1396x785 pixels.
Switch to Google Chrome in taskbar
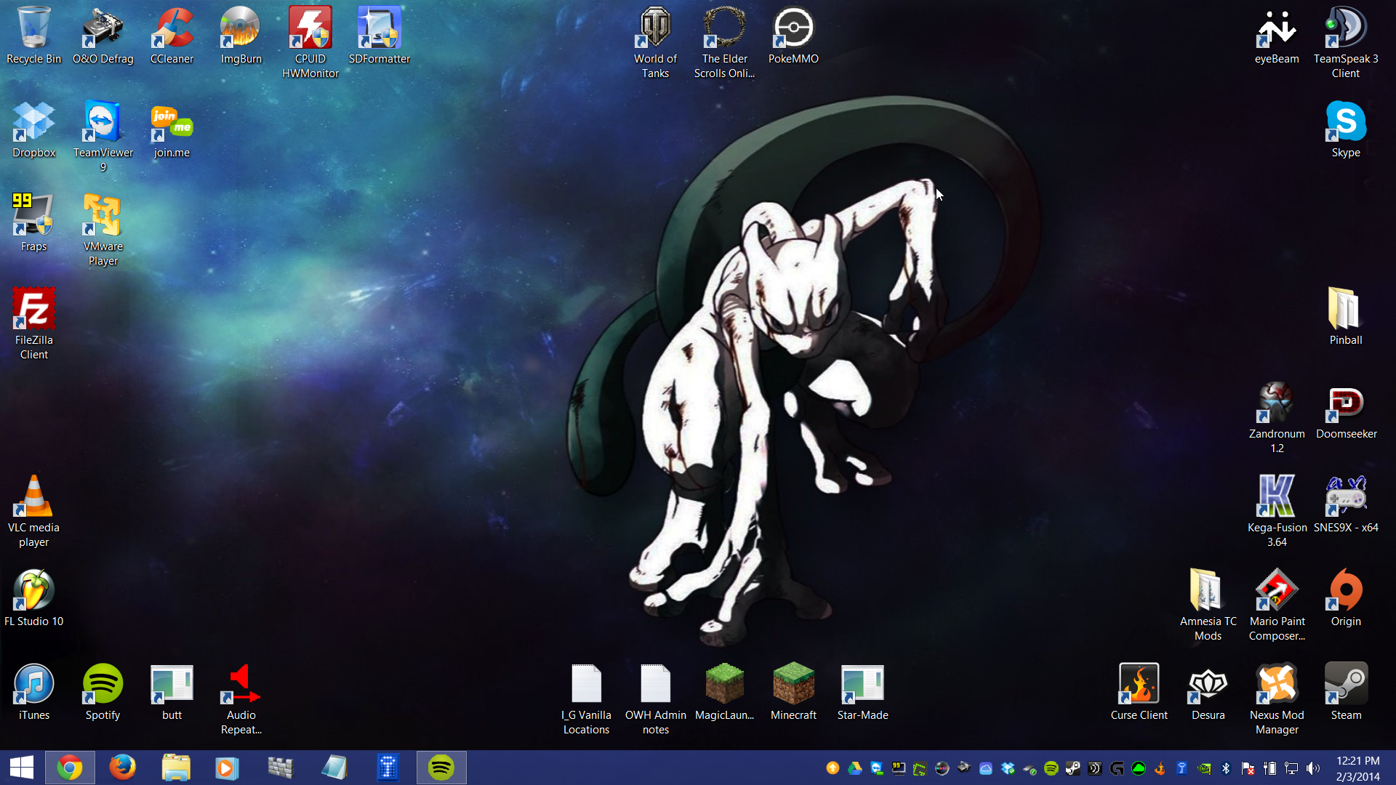[x=70, y=768]
